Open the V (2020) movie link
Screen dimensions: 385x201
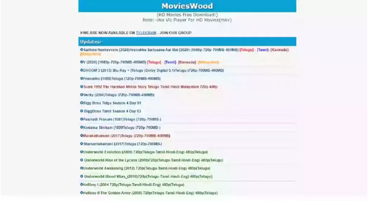point(114,62)
